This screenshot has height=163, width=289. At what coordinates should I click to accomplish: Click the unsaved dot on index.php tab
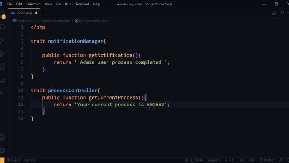(36, 13)
